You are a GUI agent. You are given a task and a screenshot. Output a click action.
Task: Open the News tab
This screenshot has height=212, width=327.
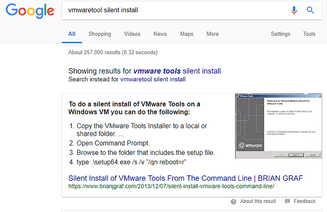pyautogui.click(x=160, y=34)
